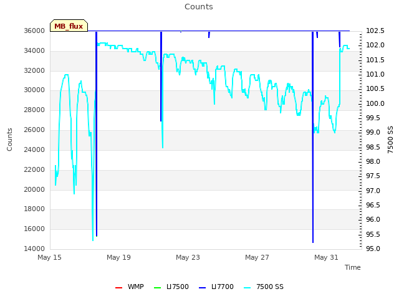This screenshot has height=299, width=399.
Task: Click the 96.5 right axis value
Action: point(373,205)
